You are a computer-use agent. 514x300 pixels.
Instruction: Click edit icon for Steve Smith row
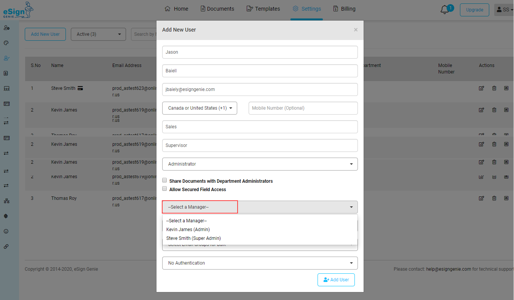tap(481, 88)
